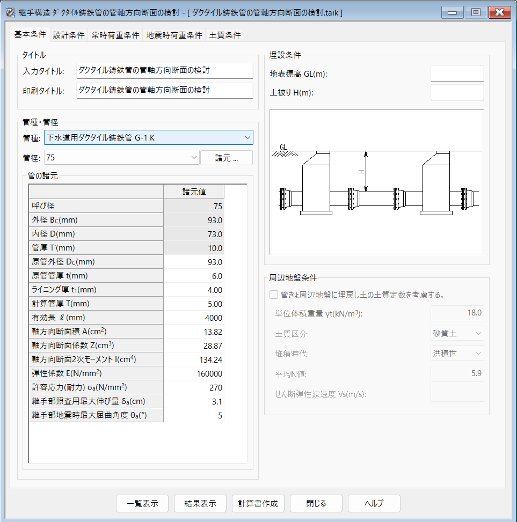Image resolution: width=517 pixels, height=522 pixels.
Task: Go to the 土質条件 tab
Action: point(224,35)
